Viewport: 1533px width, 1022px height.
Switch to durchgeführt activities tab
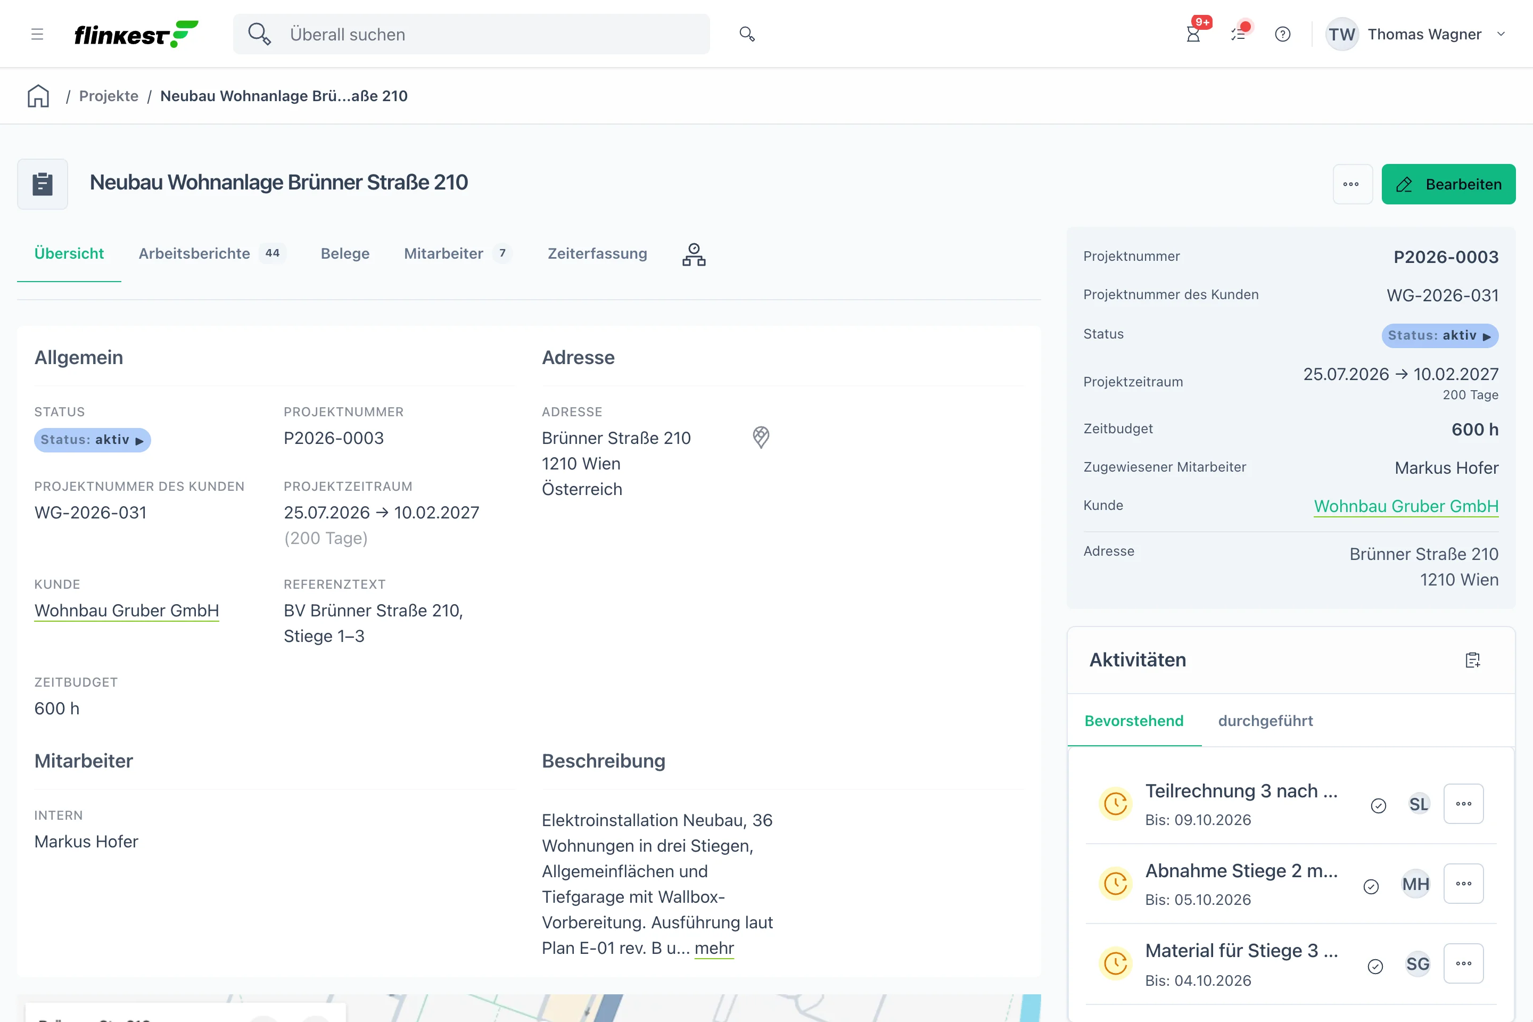[1265, 721]
